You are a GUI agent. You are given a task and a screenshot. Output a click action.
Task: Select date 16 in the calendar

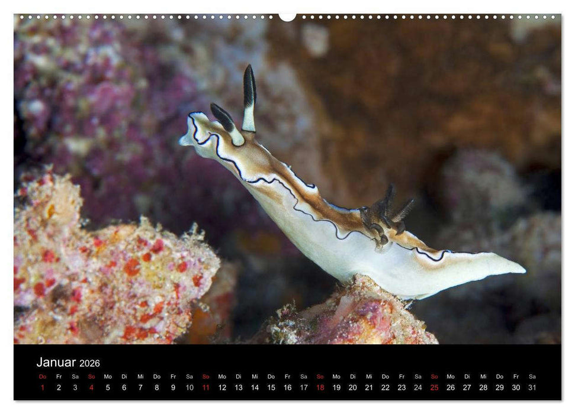(x=287, y=387)
